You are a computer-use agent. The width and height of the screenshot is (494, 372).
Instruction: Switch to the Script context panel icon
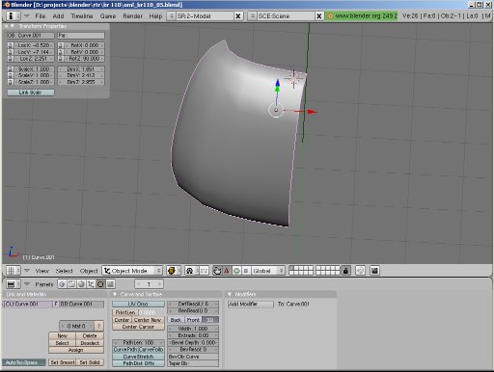tap(71, 284)
